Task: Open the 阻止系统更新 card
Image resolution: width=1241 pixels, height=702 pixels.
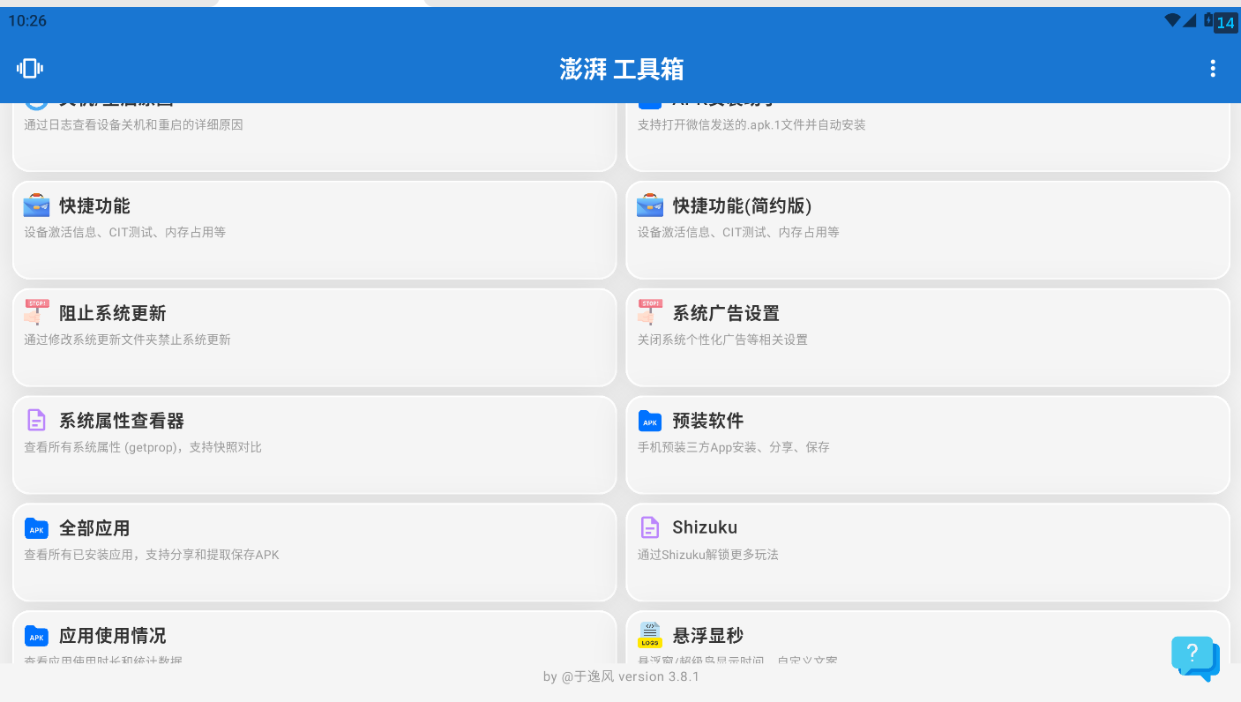Action: [314, 337]
